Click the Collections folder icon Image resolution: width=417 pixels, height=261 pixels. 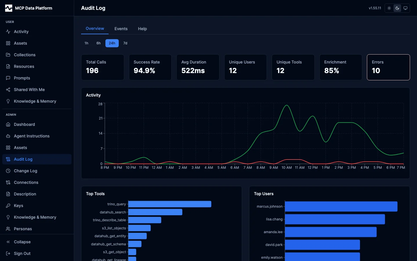pyautogui.click(x=8, y=55)
